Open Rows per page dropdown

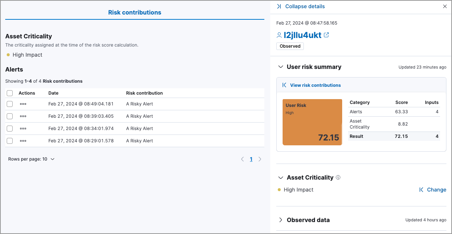tap(31, 159)
